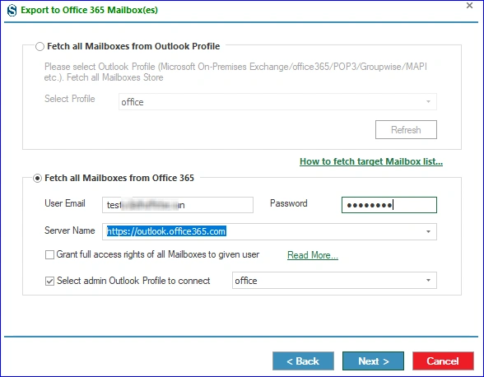Select Fetch all Mailboxes from Office 365 radio

point(37,178)
